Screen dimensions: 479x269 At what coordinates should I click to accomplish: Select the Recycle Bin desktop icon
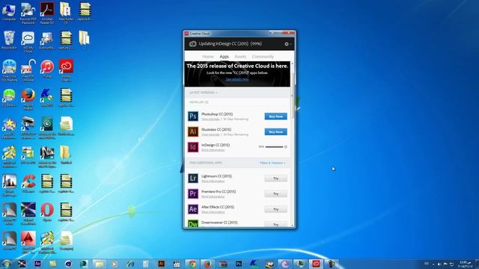pyautogui.click(x=9, y=40)
